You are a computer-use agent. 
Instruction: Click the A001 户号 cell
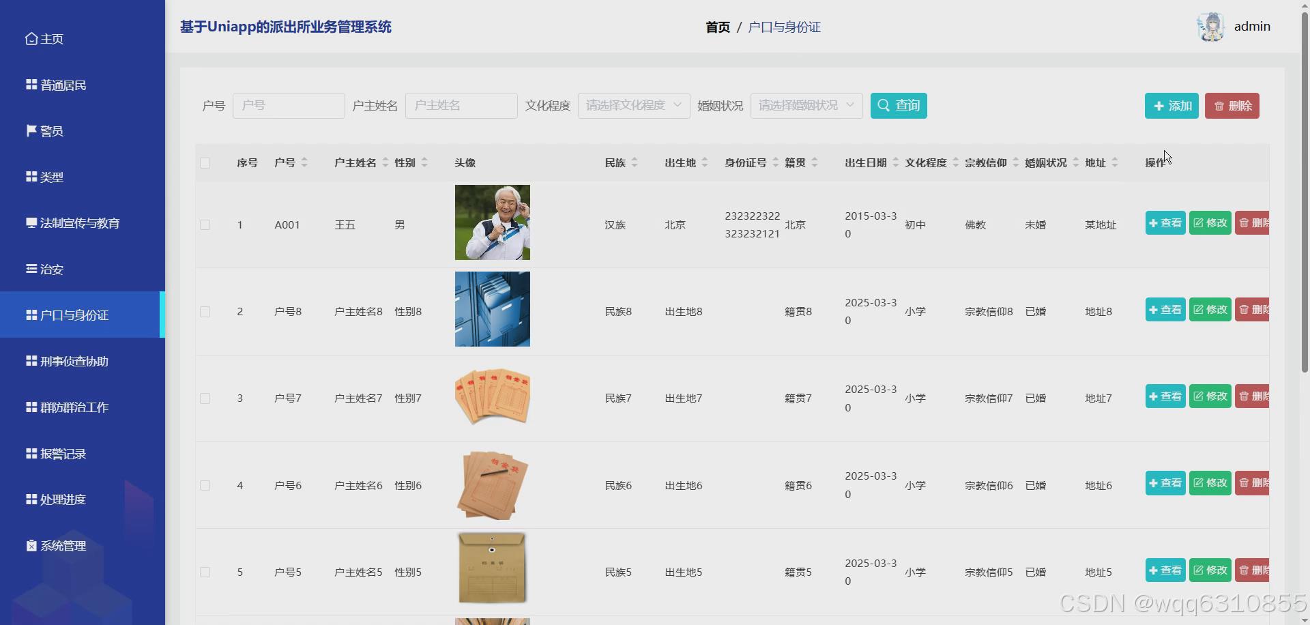pos(287,225)
